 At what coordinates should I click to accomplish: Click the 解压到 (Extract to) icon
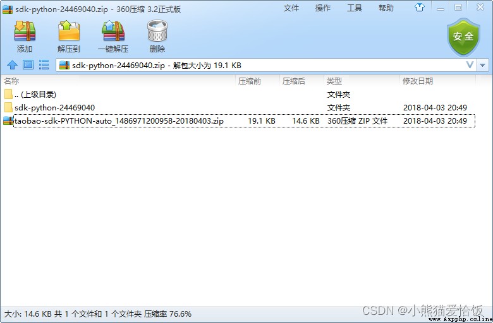coord(69,31)
